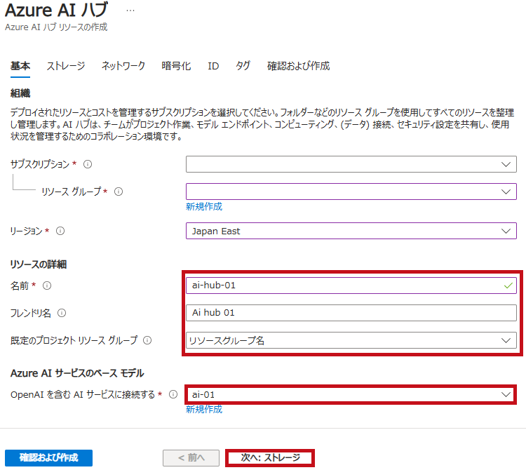Viewport: 526px width, 470px height.
Task: Open the 暗号化 tab
Action: [x=176, y=66]
